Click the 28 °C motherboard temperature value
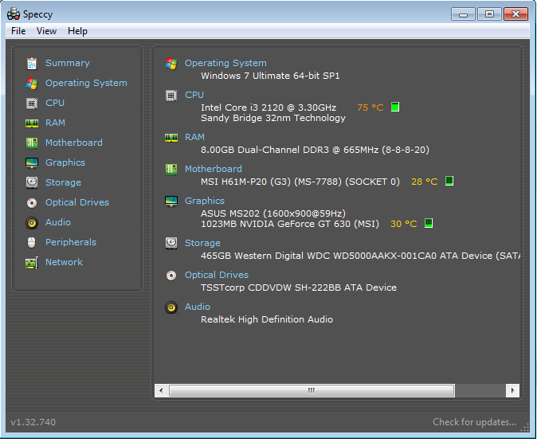The image size is (537, 442). (425, 182)
